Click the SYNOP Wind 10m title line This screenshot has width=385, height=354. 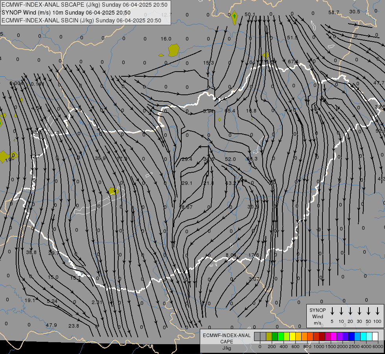[x=66, y=13]
